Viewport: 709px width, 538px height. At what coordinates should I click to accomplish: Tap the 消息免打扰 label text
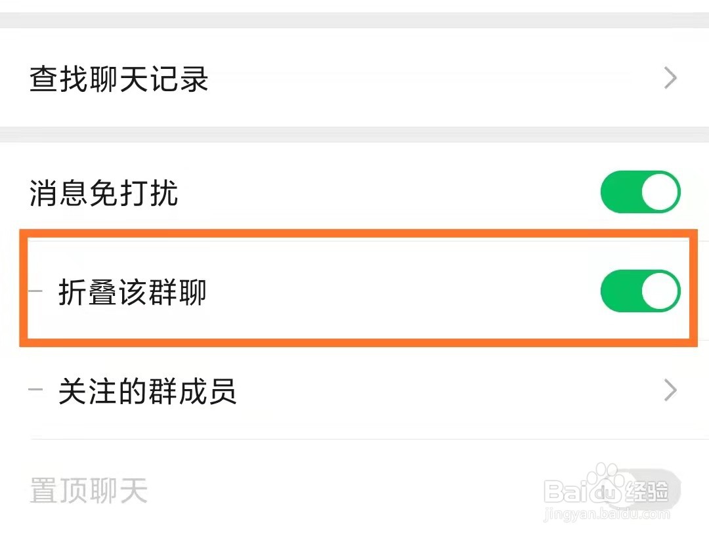tap(104, 193)
